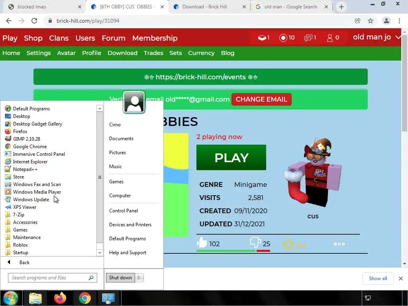The height and width of the screenshot is (306, 408).
Task: Open Help and Support in Start menu
Action: [x=127, y=252]
